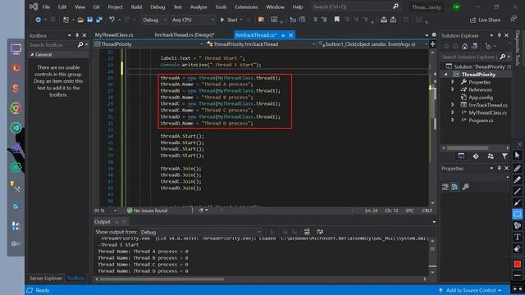Toggle the bookmark on current line
Image resolution: width=525 pixels, height=295 pixels.
point(337,20)
